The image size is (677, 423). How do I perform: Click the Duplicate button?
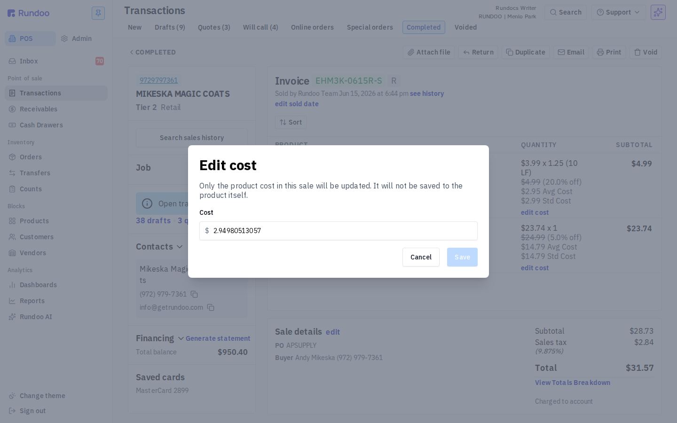click(x=526, y=52)
